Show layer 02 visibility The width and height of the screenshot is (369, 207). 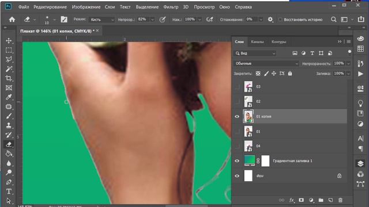(237, 101)
